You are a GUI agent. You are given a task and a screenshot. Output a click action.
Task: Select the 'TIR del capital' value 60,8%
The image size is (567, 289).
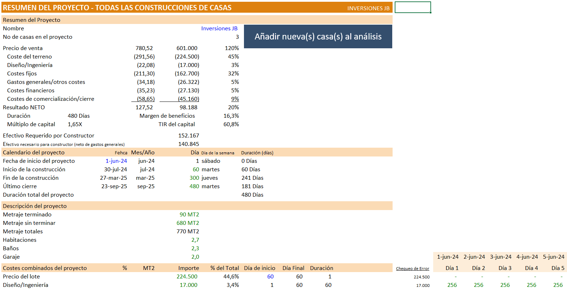pos(231,124)
